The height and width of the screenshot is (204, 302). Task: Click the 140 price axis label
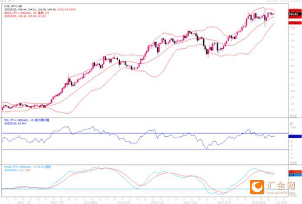point(293,28)
